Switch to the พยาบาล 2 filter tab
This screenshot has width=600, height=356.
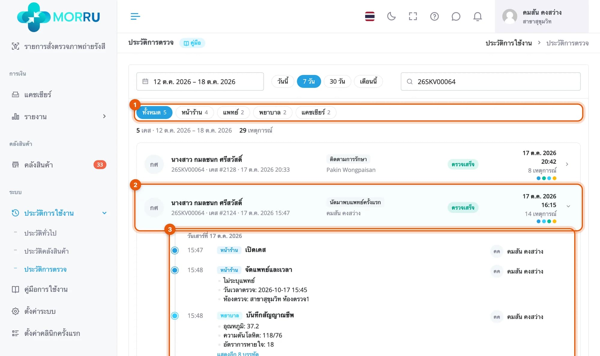(273, 112)
